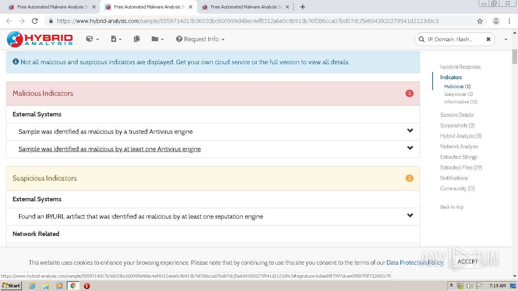Go back in browser history

click(9, 21)
